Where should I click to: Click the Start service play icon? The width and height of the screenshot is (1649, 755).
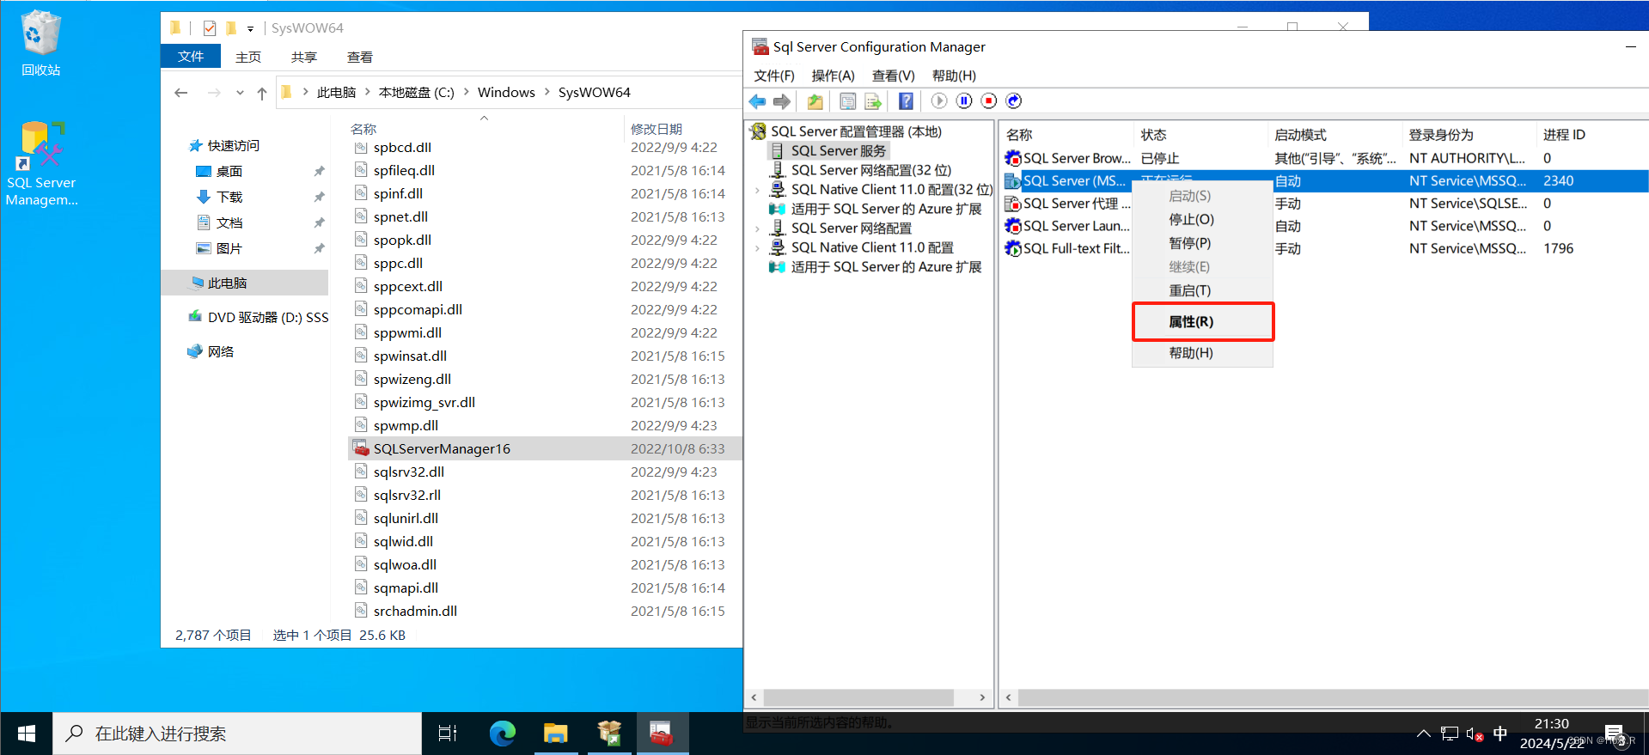[939, 101]
